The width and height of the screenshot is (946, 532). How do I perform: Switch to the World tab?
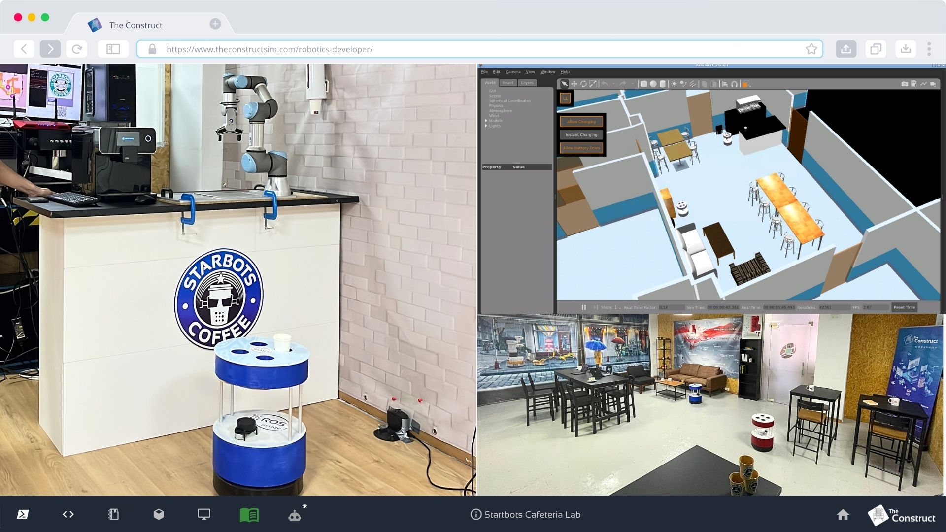click(490, 83)
